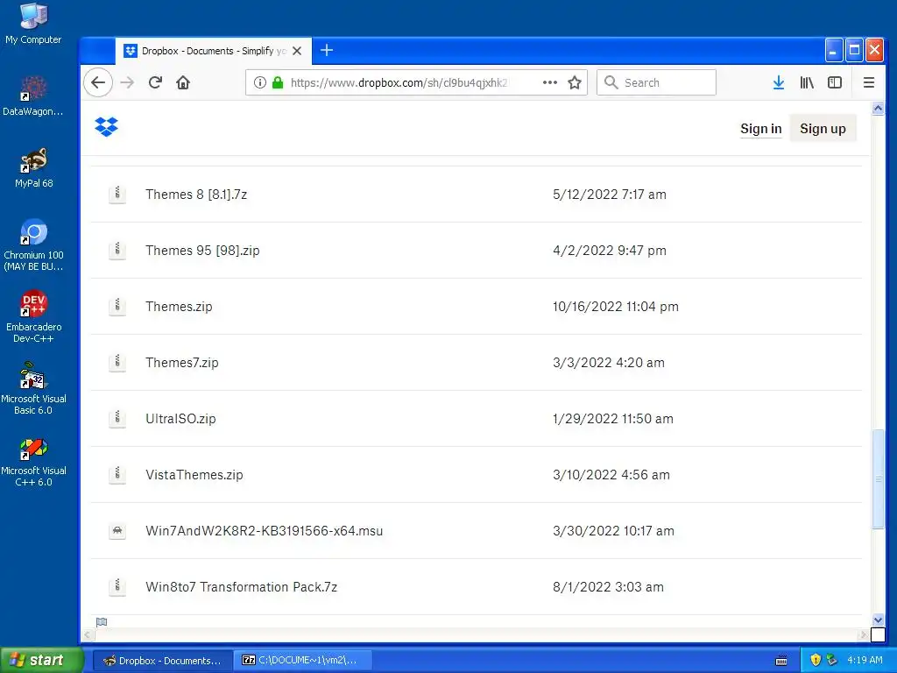Screen dimensions: 897x673
Task: Open the Themes7.zip file
Action: [x=182, y=363]
